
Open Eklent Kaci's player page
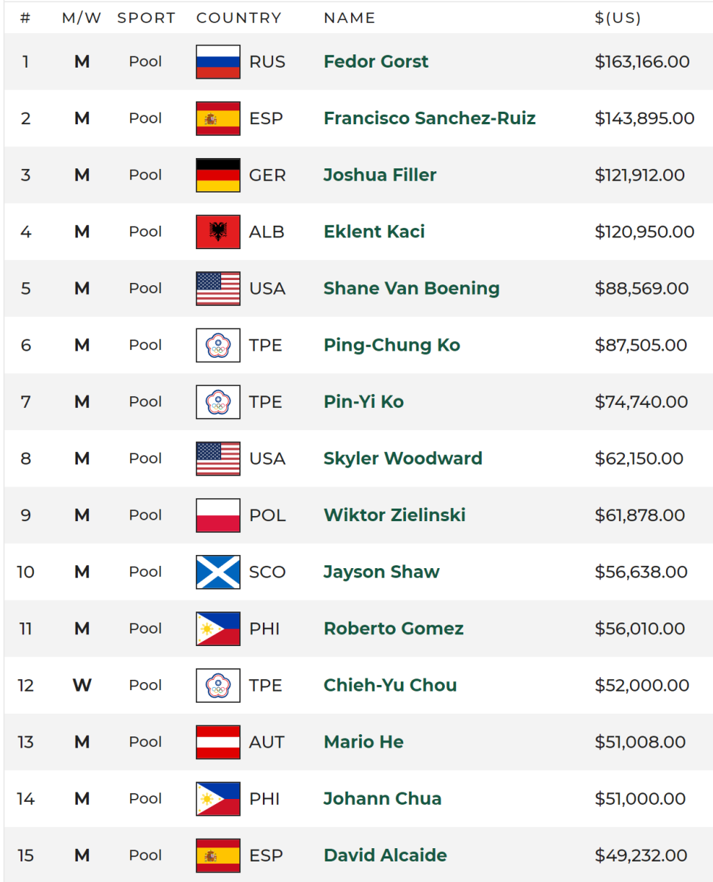tap(374, 232)
